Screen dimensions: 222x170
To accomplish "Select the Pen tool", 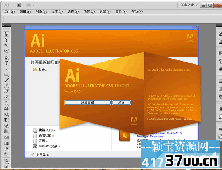I will (6, 57).
